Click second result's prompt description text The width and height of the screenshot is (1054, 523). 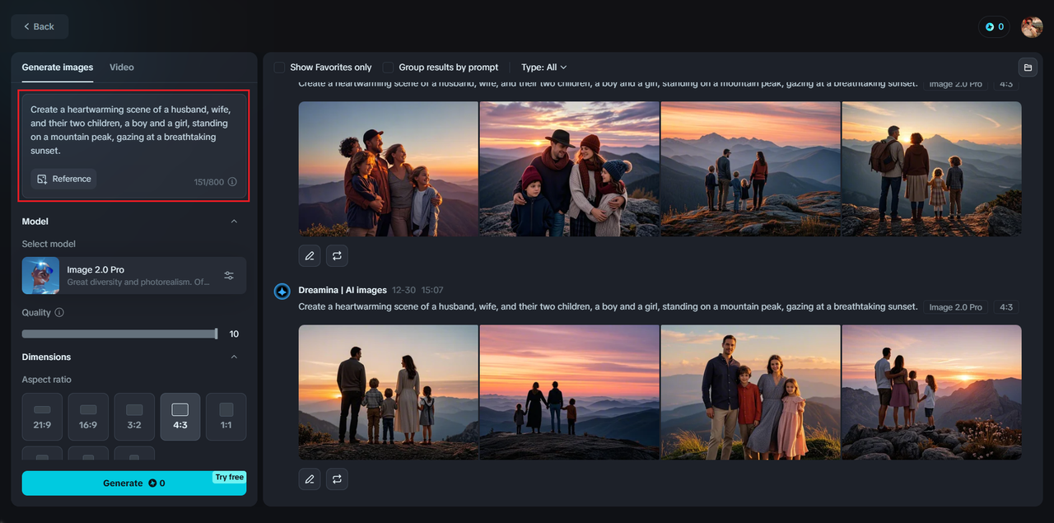point(608,306)
